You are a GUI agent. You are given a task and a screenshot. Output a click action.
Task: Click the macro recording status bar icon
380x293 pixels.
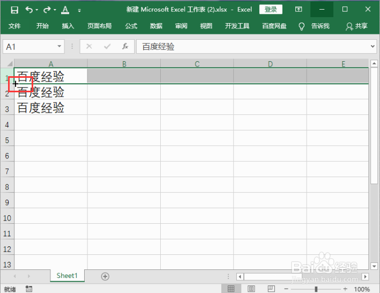(29, 289)
